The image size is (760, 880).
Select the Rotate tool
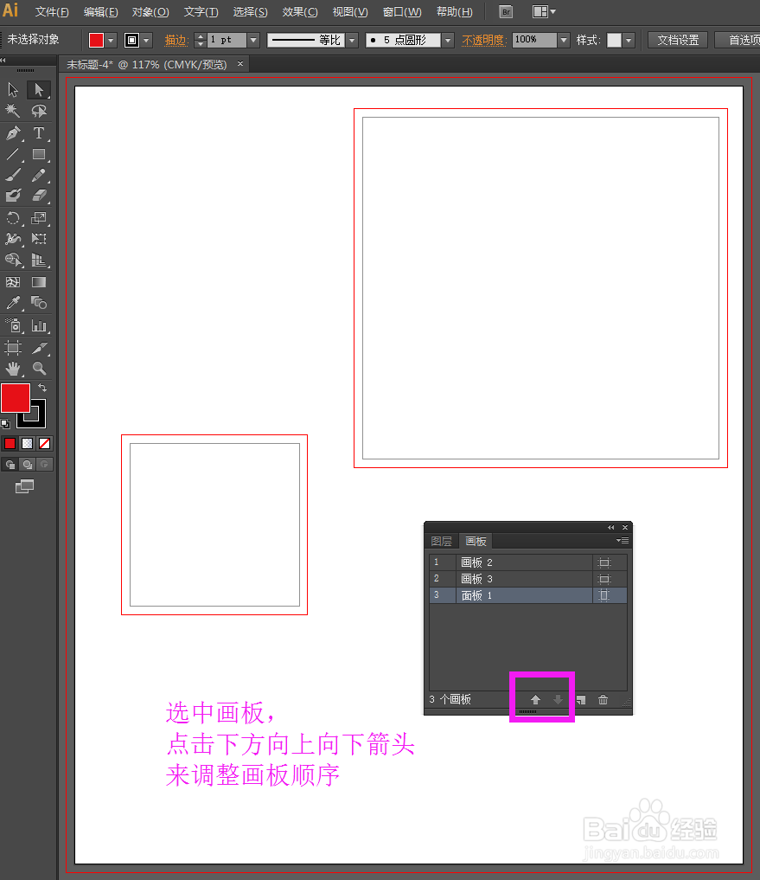13,218
